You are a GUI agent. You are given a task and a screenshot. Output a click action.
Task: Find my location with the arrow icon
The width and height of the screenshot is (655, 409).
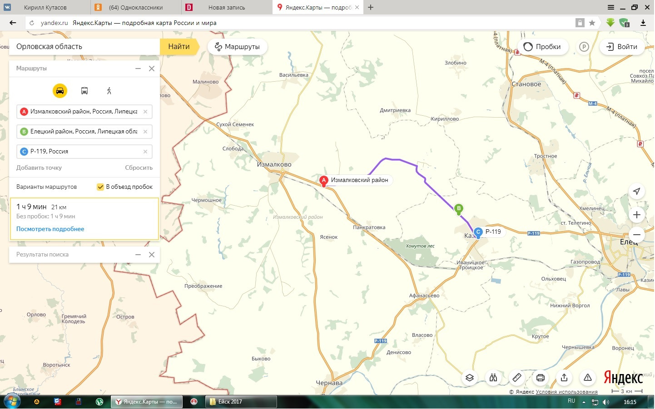point(637,191)
